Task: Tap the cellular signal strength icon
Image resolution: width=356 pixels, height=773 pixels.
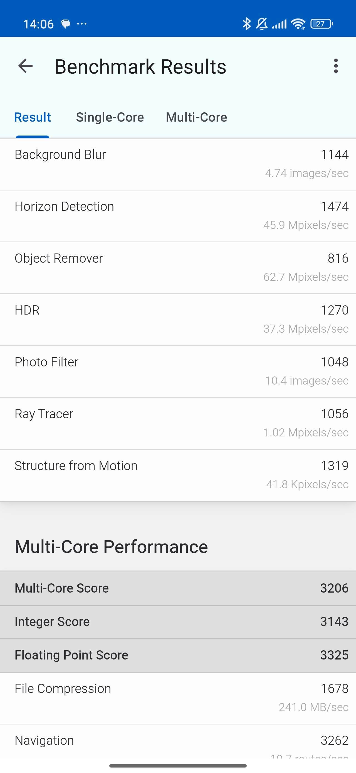Action: 279,24
